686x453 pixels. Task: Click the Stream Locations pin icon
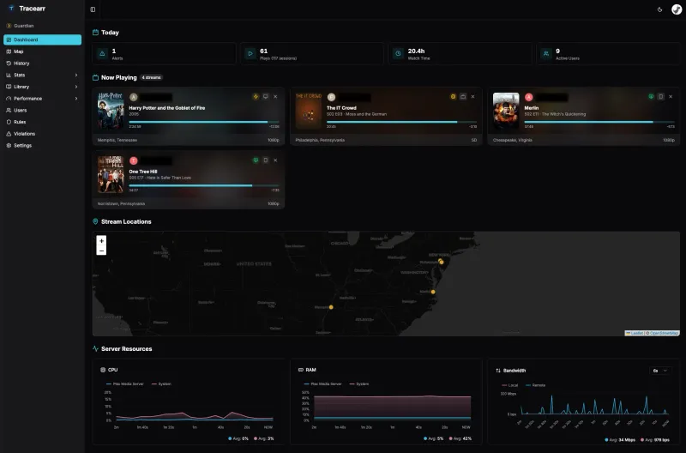(x=95, y=222)
